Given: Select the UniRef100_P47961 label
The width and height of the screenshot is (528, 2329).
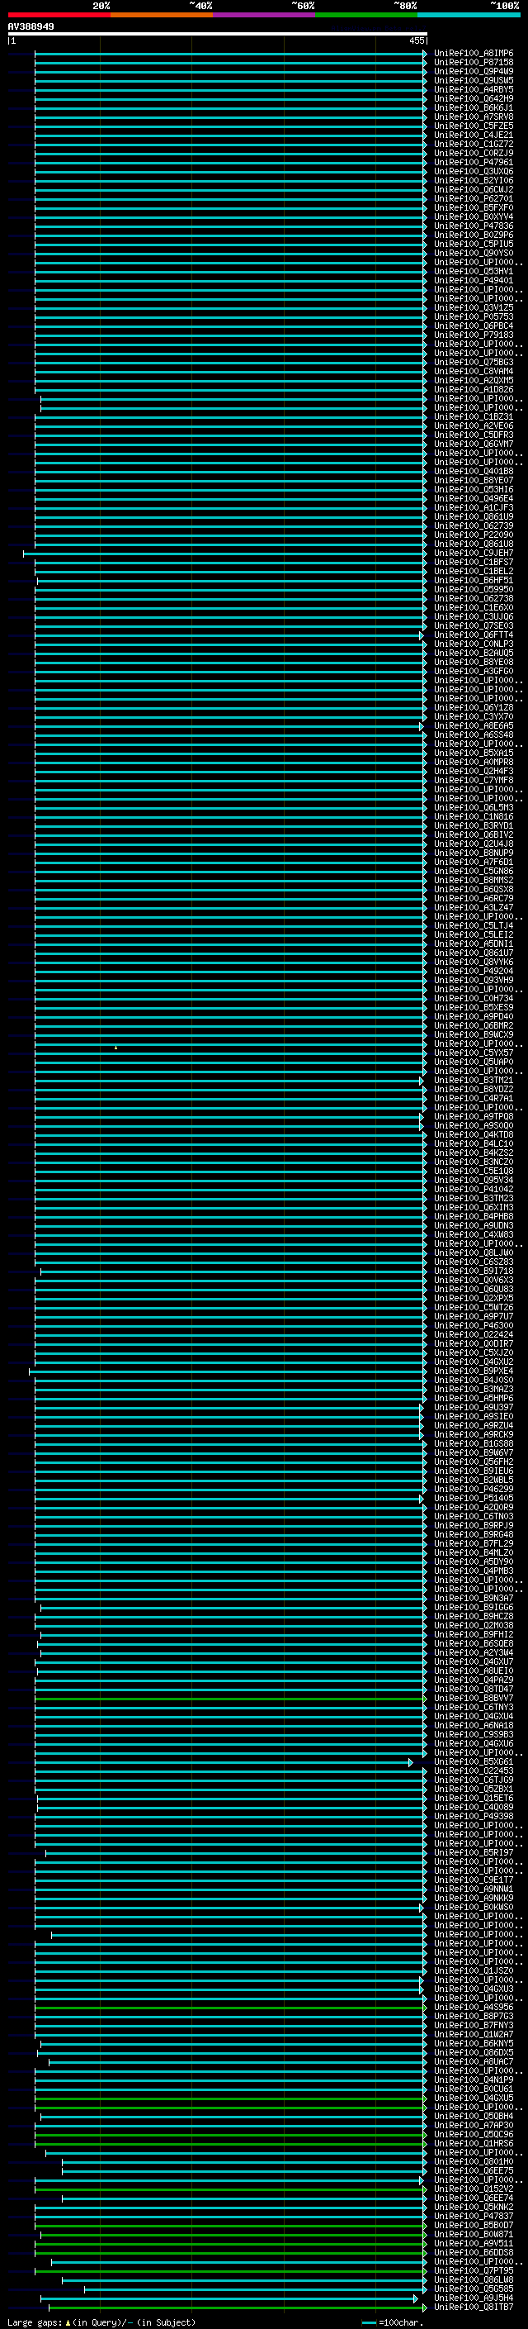Looking at the screenshot, I should (x=474, y=162).
